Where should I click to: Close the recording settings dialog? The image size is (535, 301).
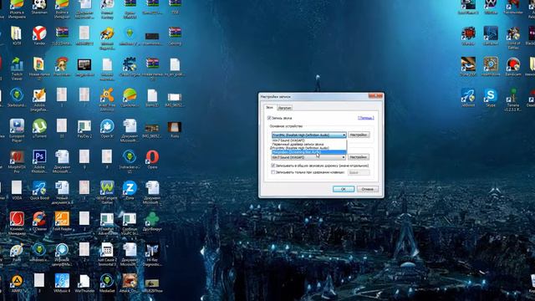click(375, 96)
